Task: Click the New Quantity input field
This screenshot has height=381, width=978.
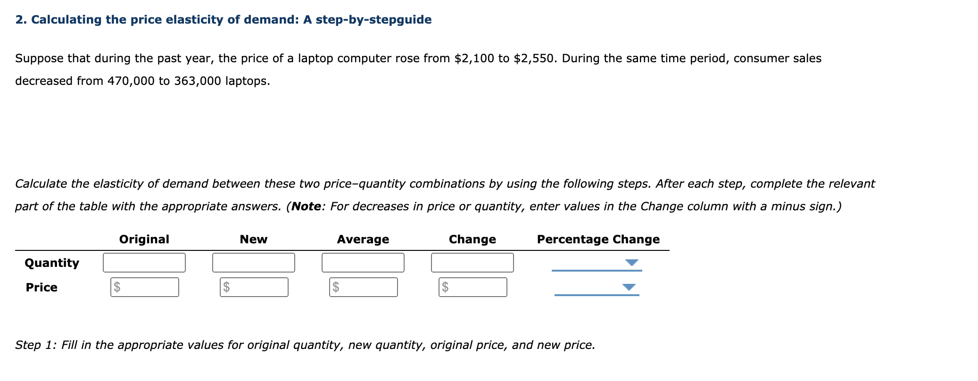Action: [253, 263]
